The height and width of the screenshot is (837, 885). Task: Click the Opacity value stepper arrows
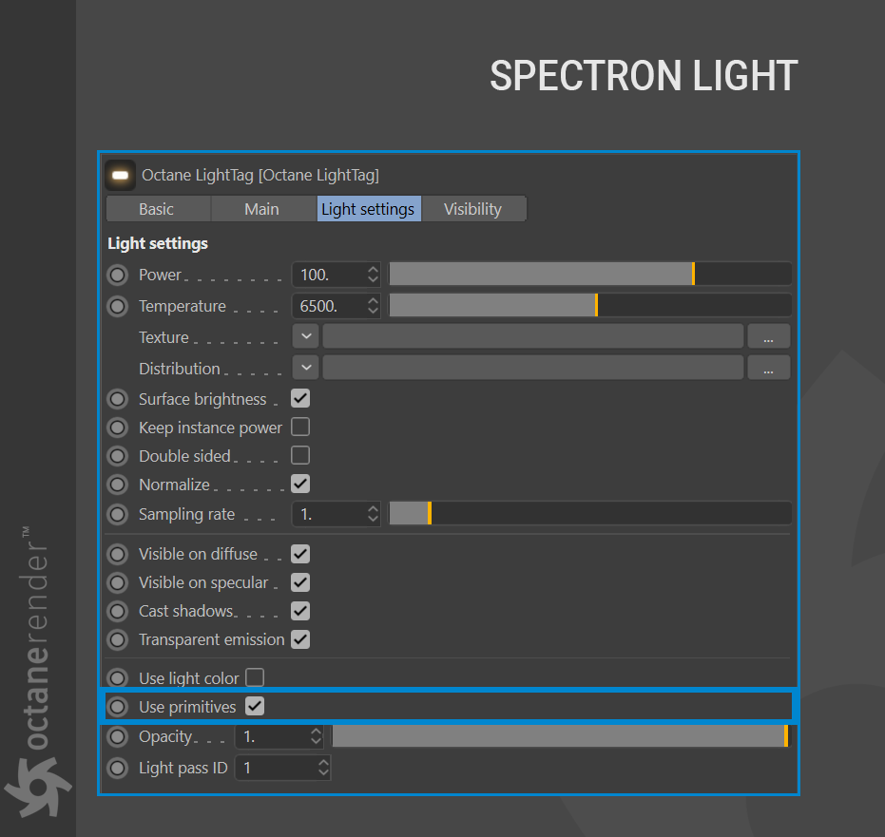click(316, 736)
